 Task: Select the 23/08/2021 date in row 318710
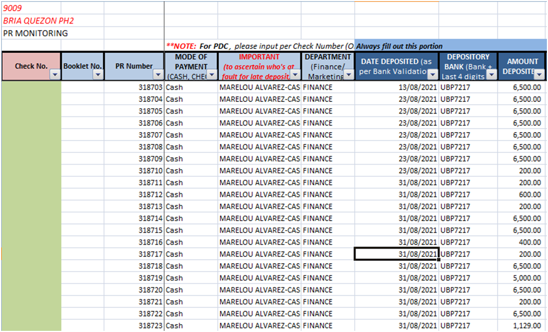[397, 171]
